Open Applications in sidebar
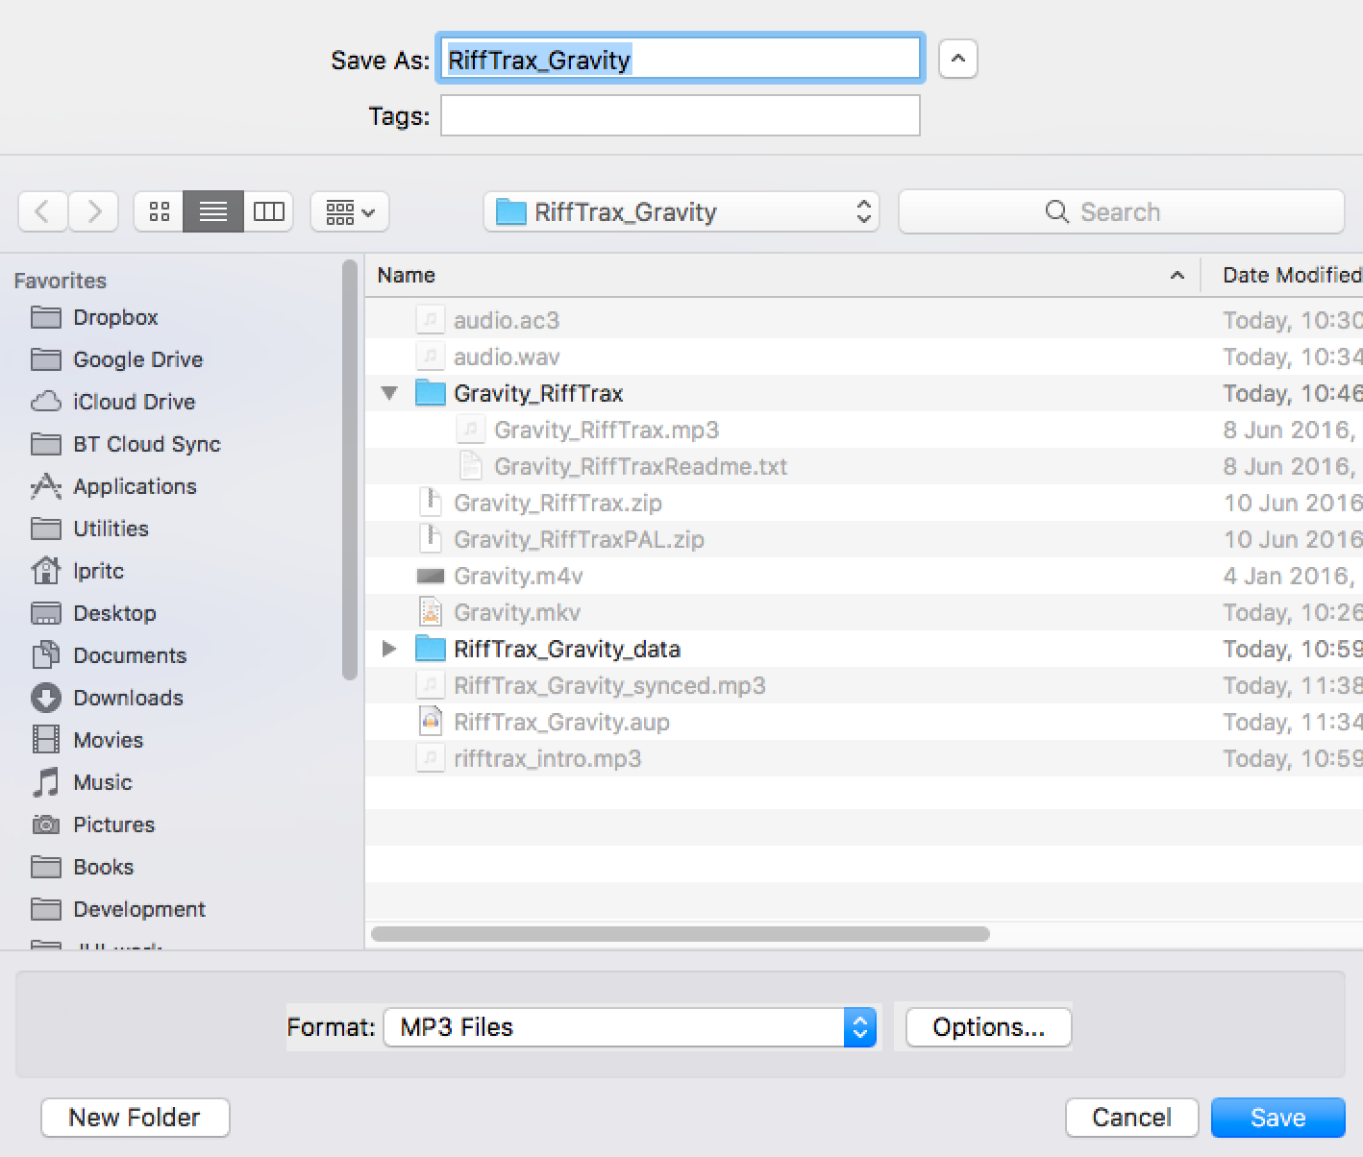This screenshot has width=1363, height=1157. (113, 486)
